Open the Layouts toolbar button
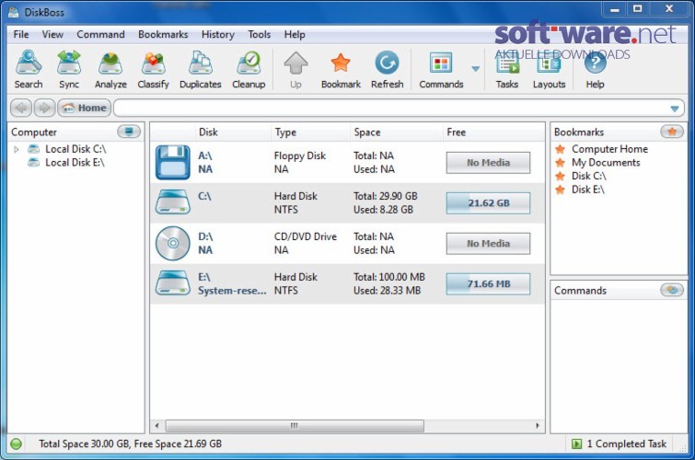 (x=549, y=70)
